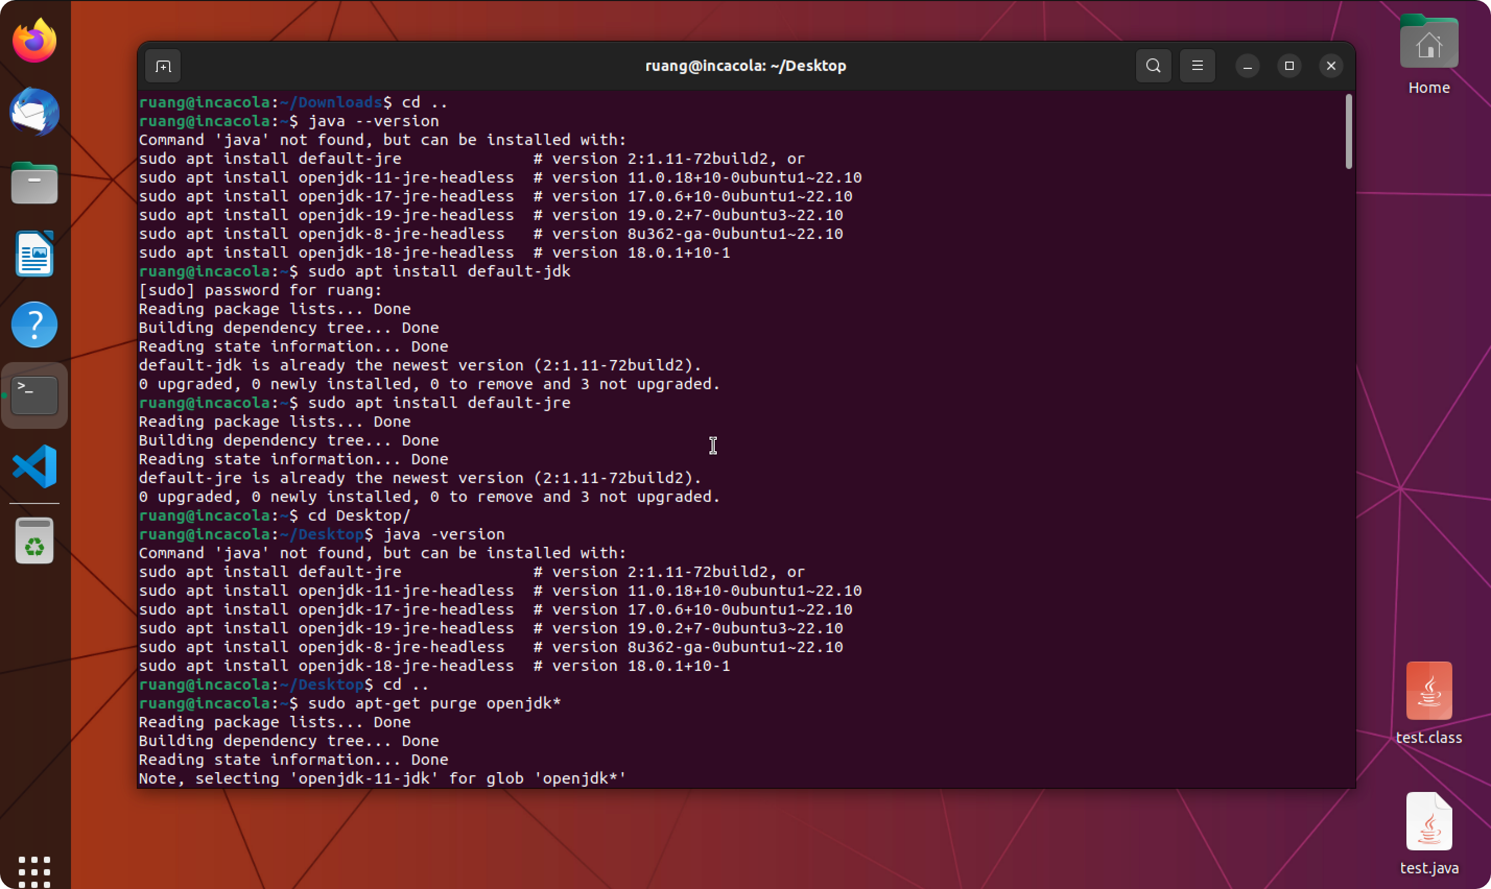The image size is (1491, 889).
Task: Launch Visual Studio Code from the dock
Action: click(34, 466)
